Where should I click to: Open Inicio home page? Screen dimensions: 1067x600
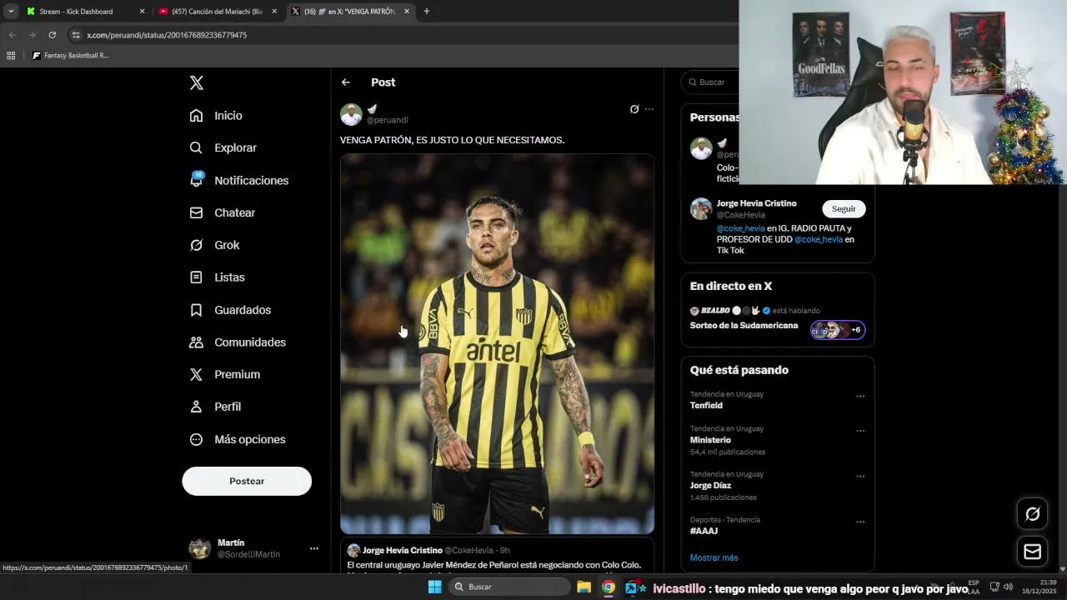[x=216, y=116]
